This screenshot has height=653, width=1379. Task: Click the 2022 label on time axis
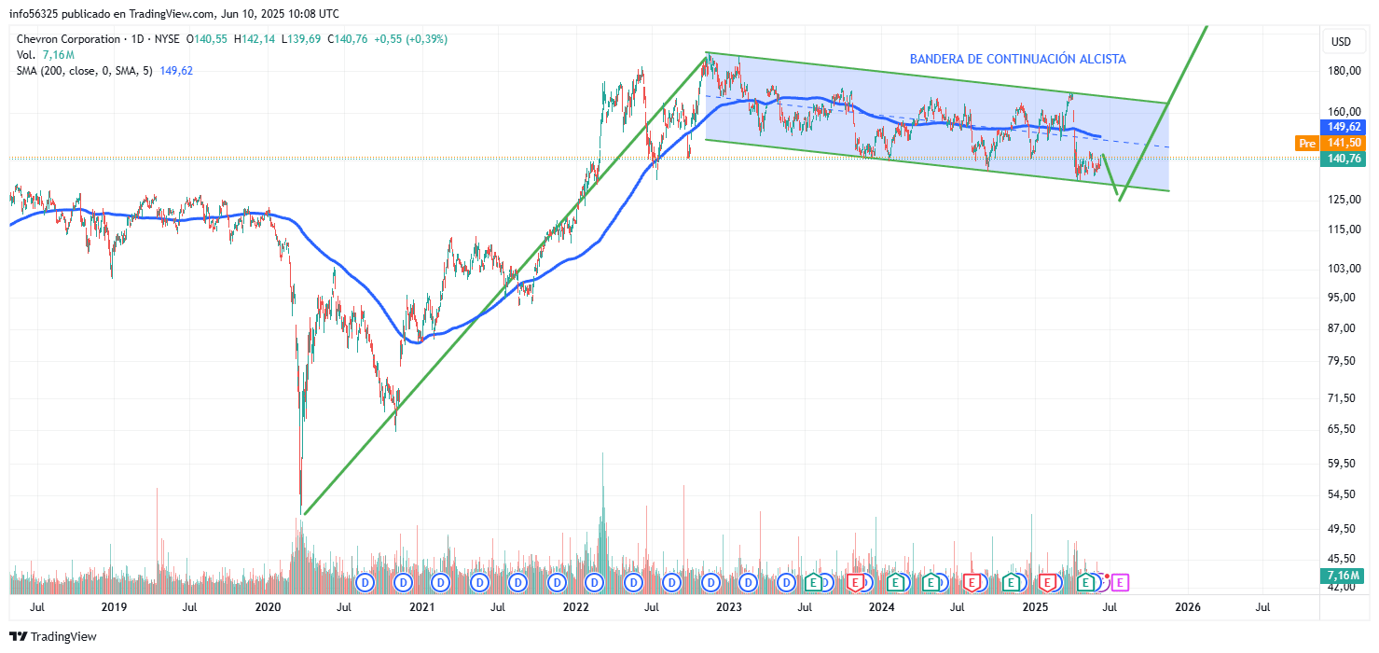[x=575, y=607]
